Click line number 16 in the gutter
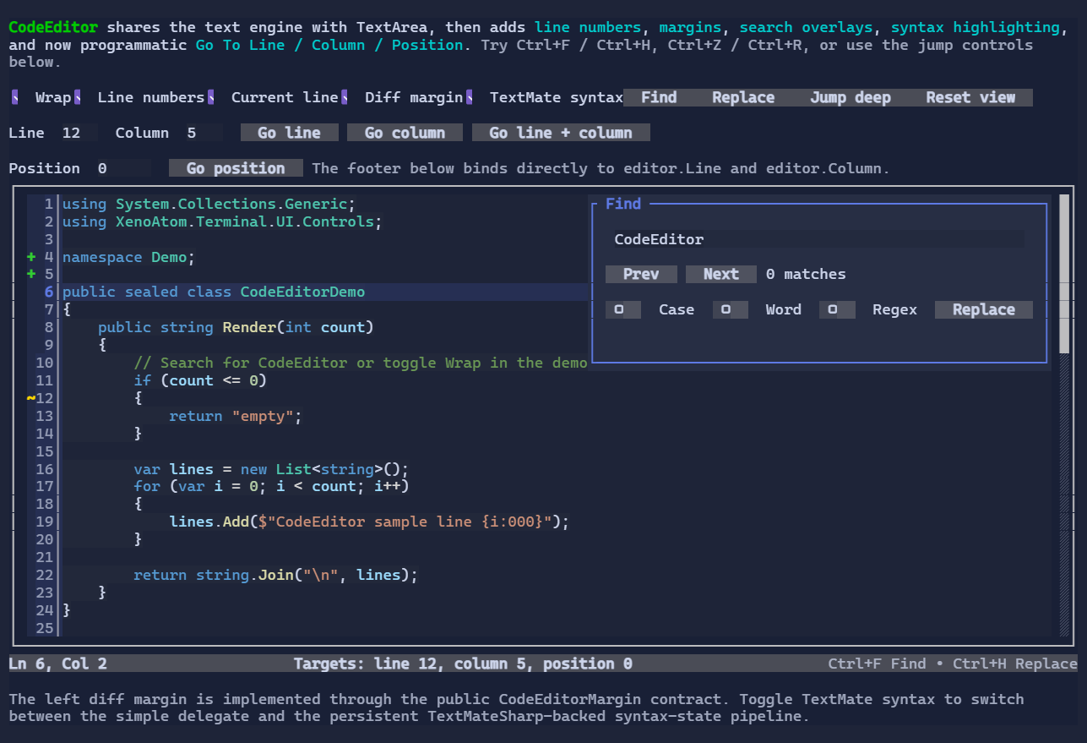The image size is (1087, 743). [45, 469]
